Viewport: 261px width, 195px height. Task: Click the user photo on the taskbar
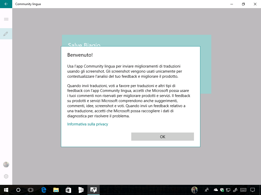[194, 190]
